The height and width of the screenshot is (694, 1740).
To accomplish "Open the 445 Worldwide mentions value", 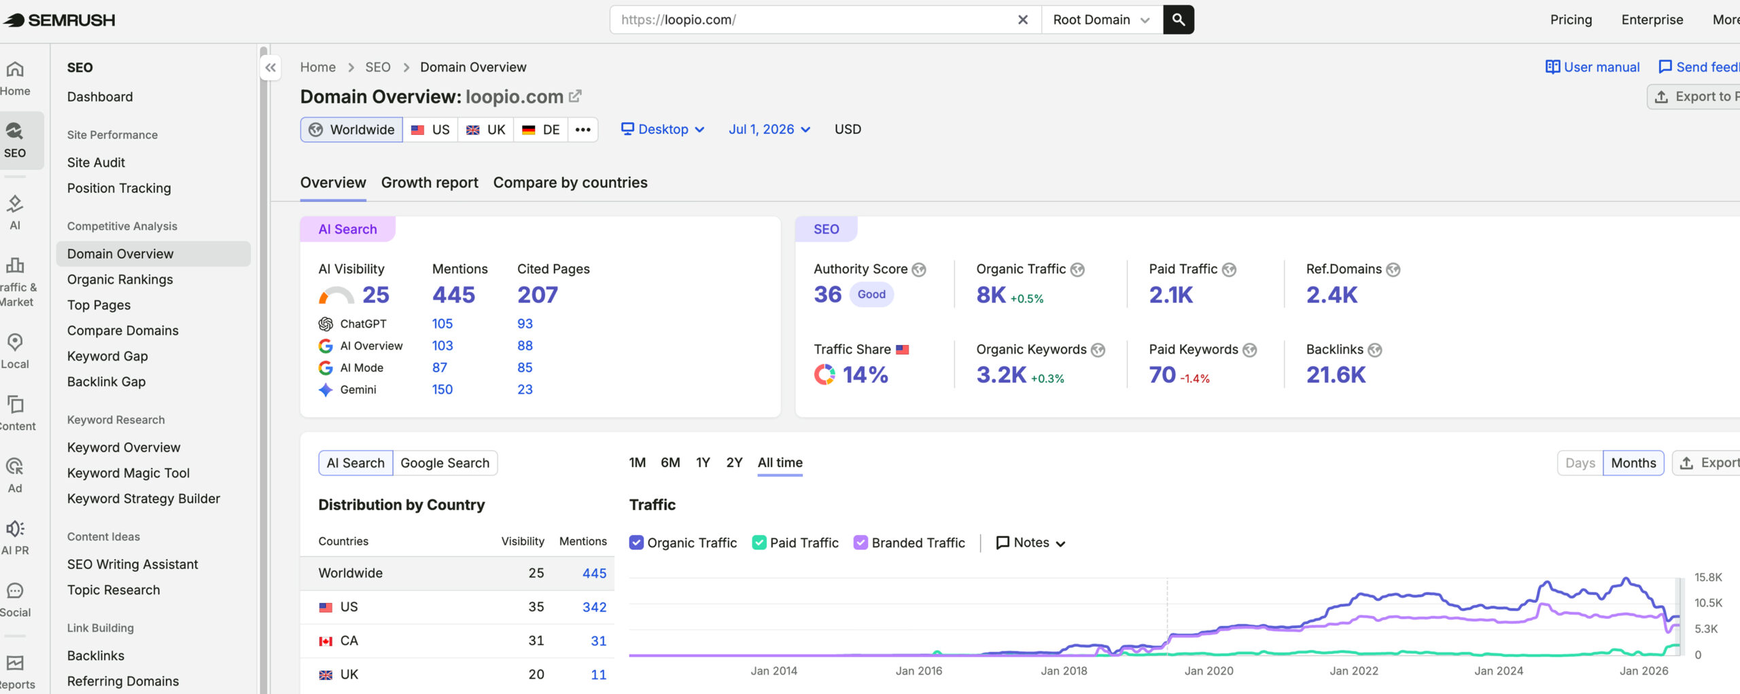I will (594, 573).
